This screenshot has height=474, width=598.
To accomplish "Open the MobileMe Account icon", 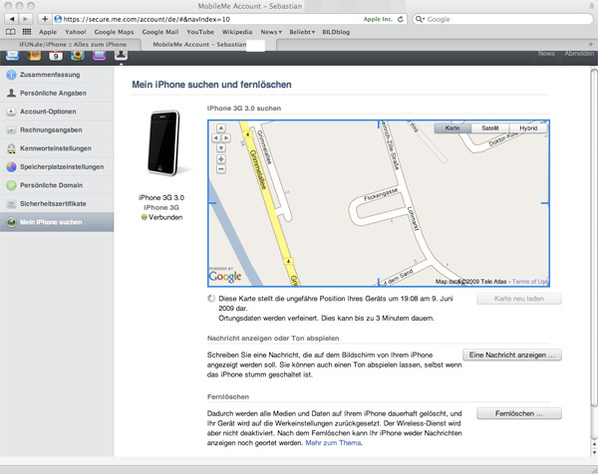I will [121, 55].
